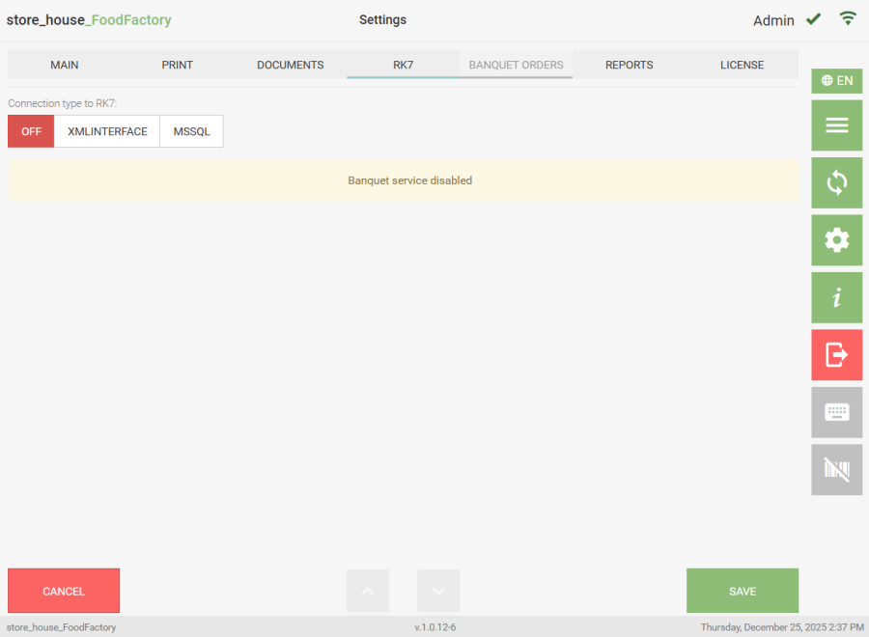
Task: Click the red logout icon
Action: click(836, 355)
